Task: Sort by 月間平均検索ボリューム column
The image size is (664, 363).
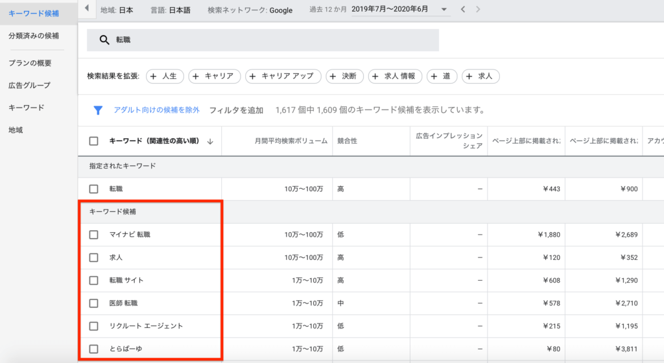Action: pyautogui.click(x=291, y=141)
